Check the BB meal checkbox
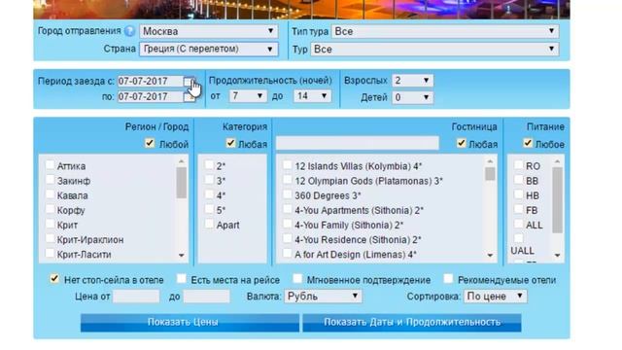The width and height of the screenshot is (622, 350). tap(518, 179)
